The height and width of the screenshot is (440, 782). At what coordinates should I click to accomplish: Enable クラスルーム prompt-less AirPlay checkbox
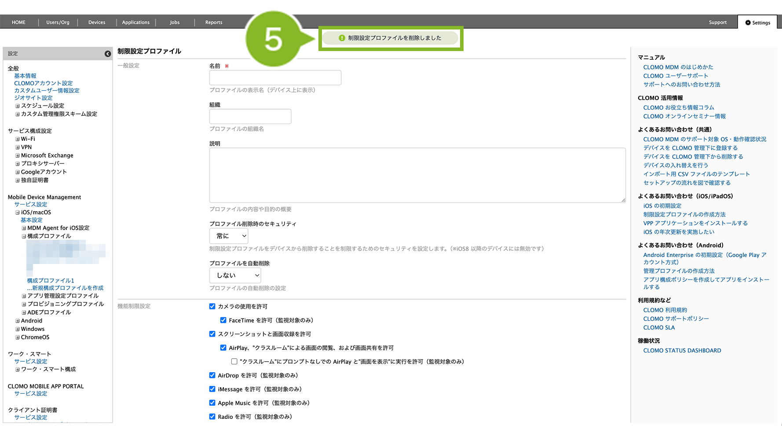coord(234,361)
